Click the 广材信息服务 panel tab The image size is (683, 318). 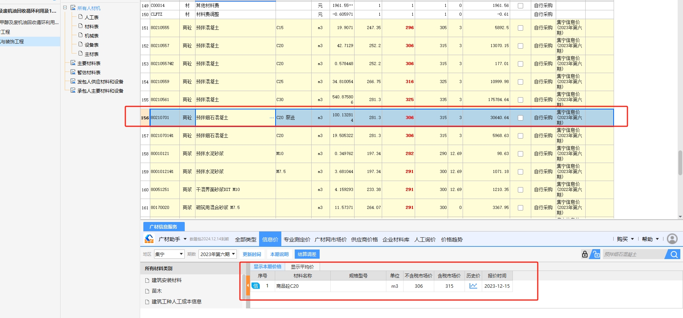click(x=164, y=227)
